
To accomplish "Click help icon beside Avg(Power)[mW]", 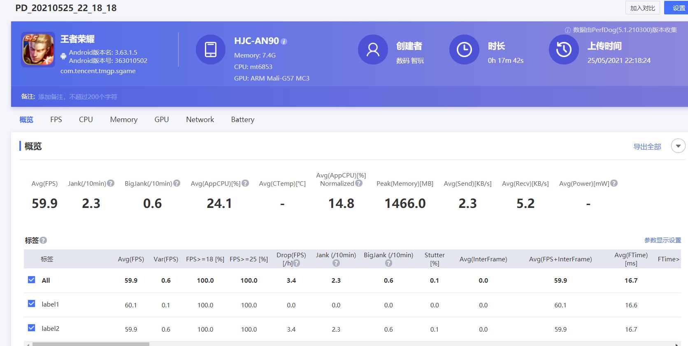I will 614,183.
